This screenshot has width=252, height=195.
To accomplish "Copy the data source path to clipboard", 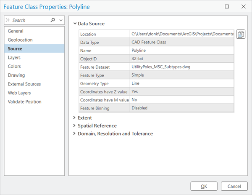I will (x=241, y=35).
